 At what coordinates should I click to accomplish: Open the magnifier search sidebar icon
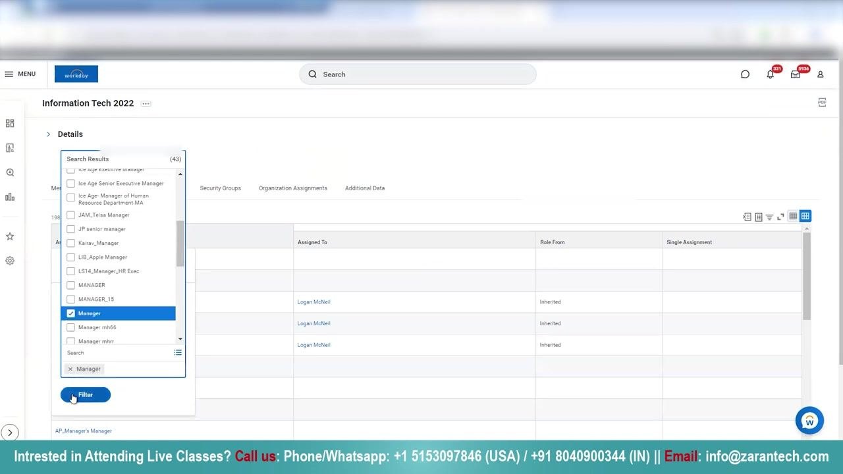point(10,172)
